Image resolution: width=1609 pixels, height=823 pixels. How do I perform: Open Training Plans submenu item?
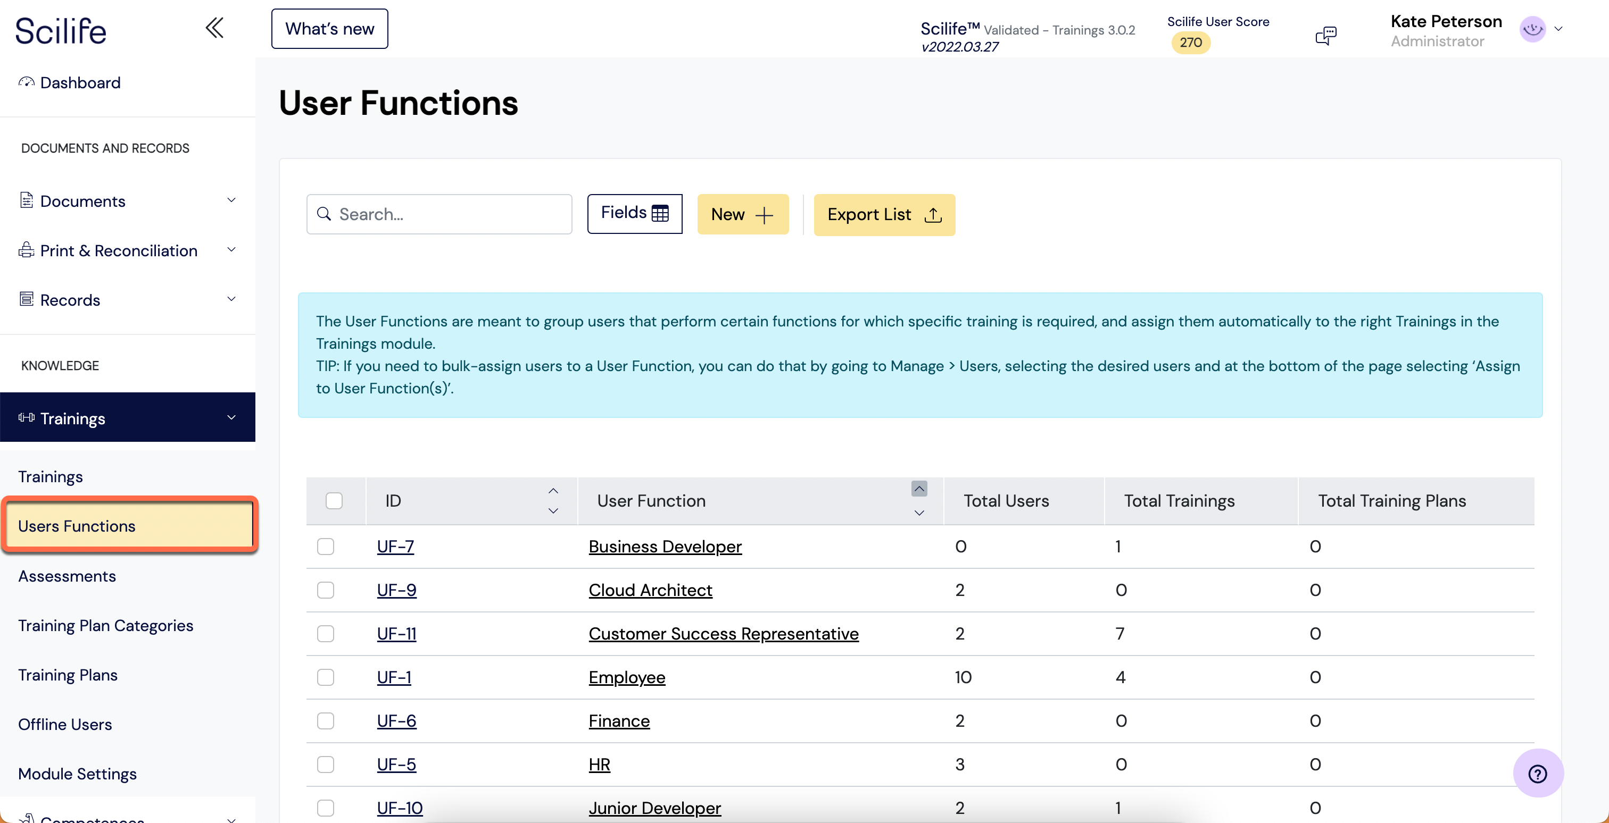(x=68, y=675)
